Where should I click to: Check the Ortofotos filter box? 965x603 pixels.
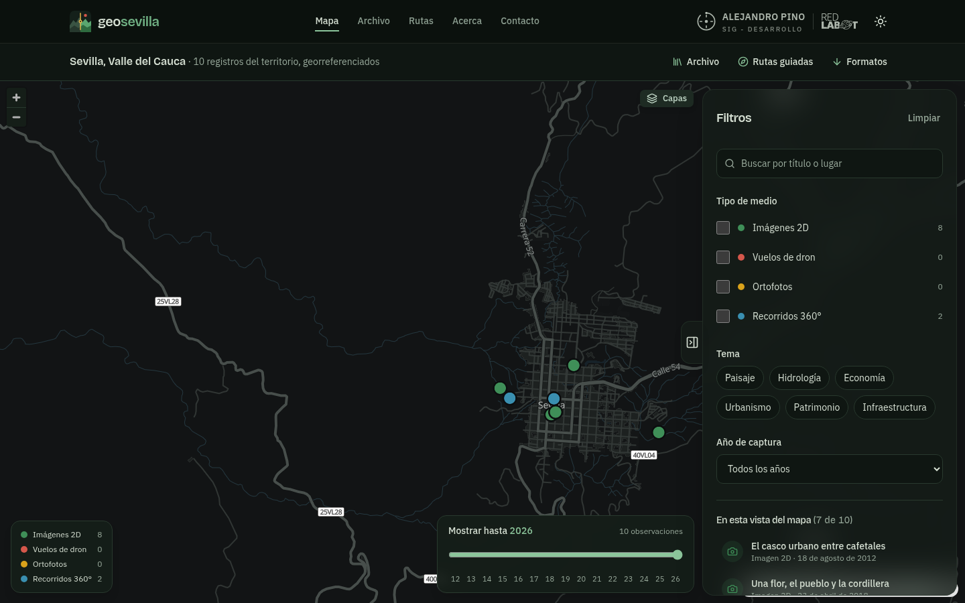coord(723,287)
